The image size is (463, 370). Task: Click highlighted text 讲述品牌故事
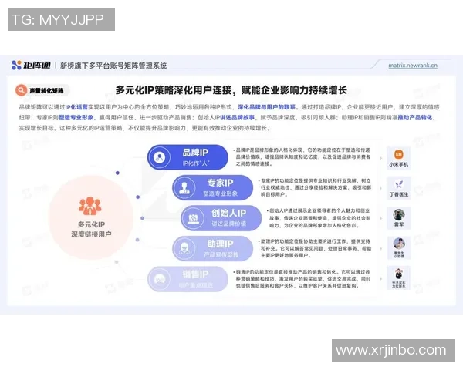(x=237, y=117)
